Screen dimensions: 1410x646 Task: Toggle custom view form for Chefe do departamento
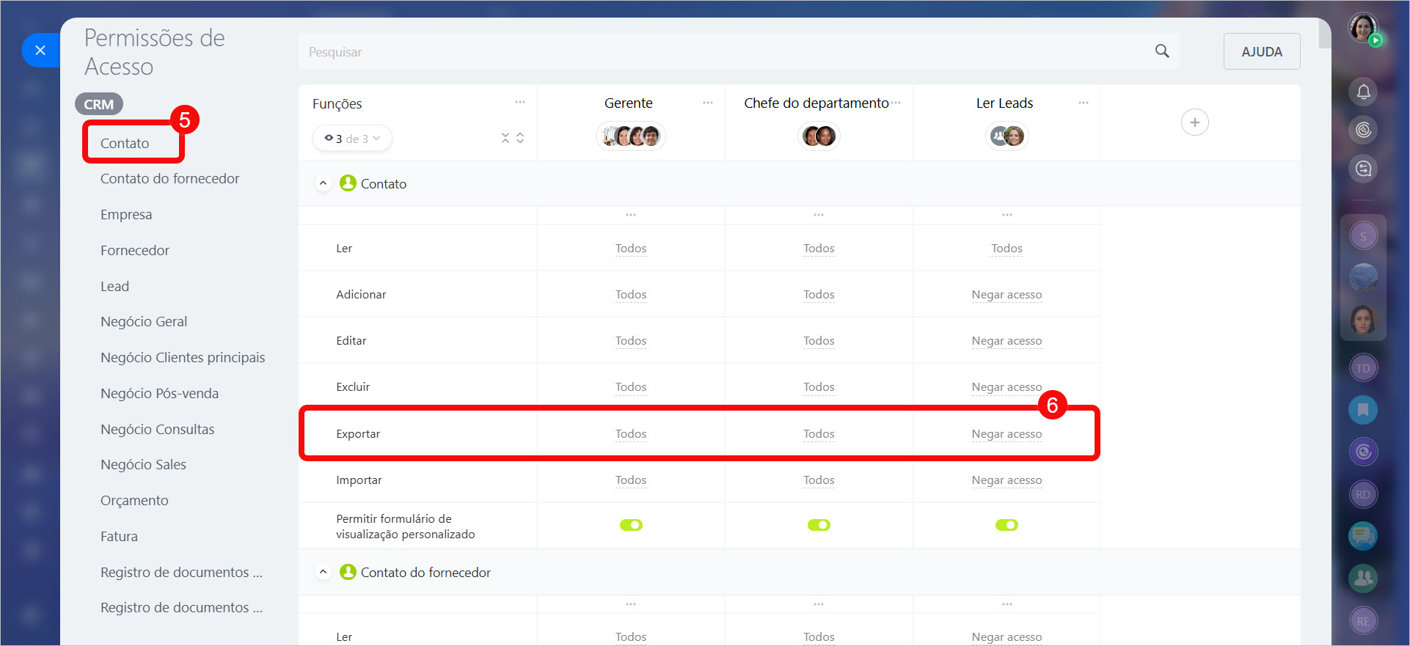(x=819, y=525)
